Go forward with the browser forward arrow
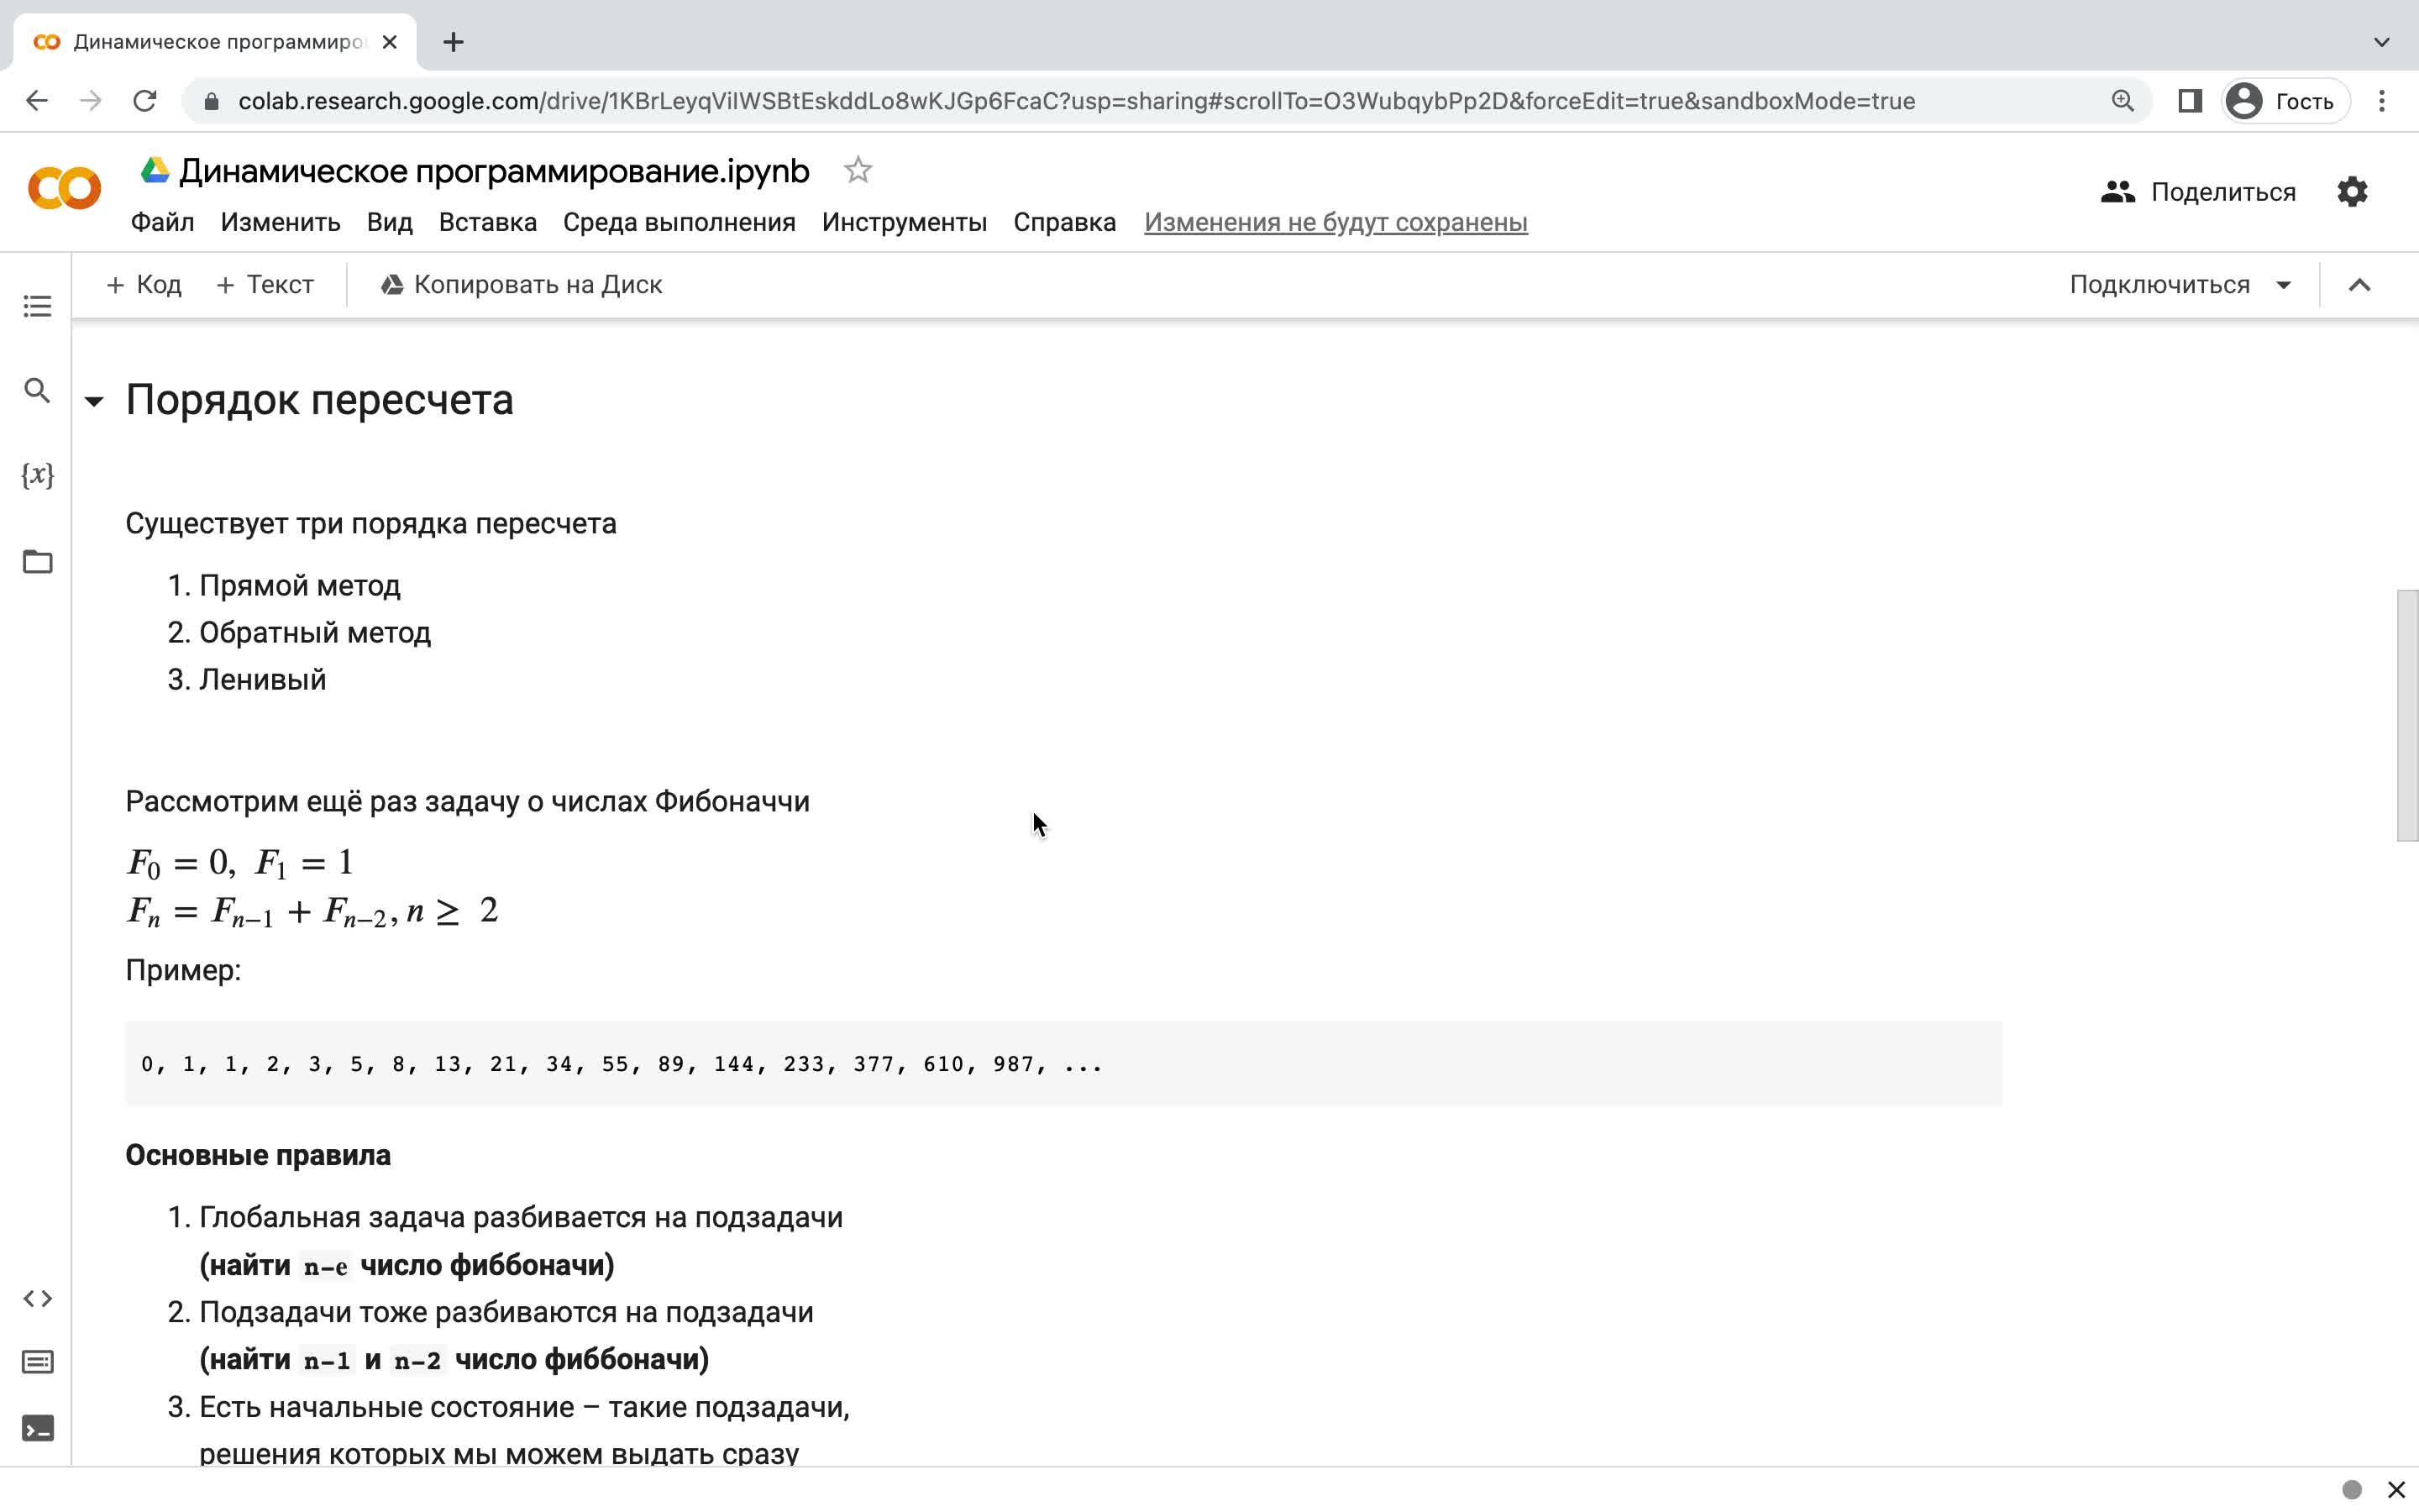The image size is (2419, 1512). click(91, 101)
